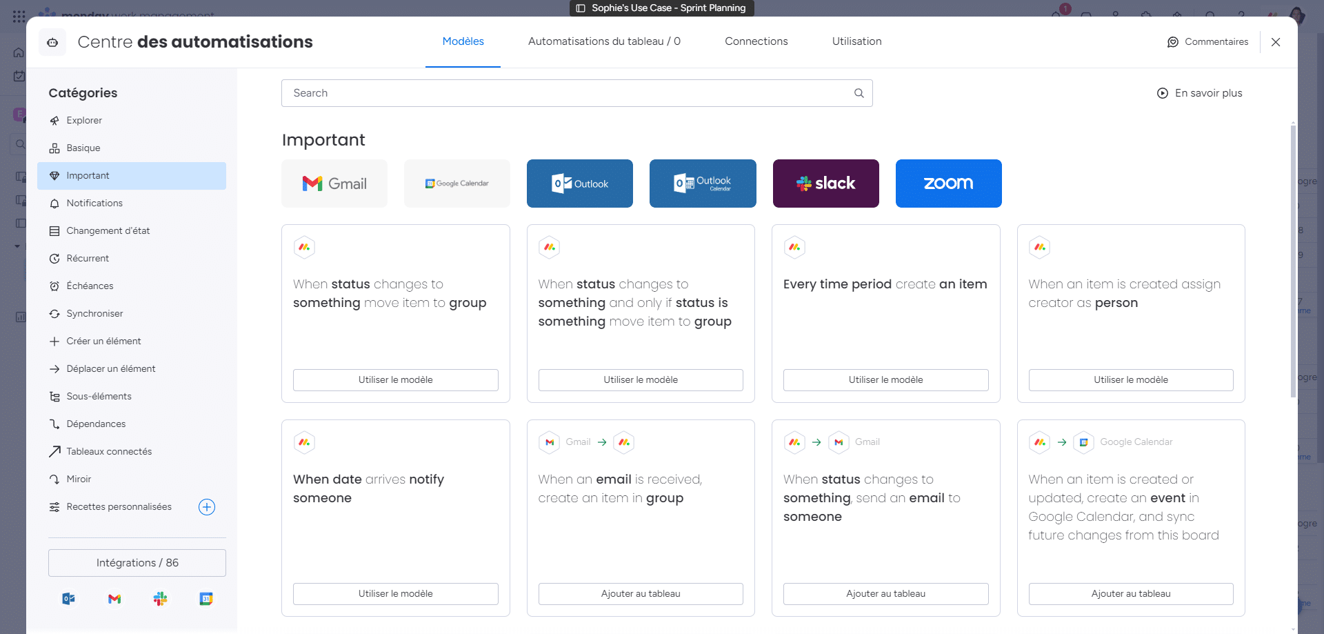Close the automation center dialog
The height and width of the screenshot is (634, 1324).
pyautogui.click(x=1276, y=42)
